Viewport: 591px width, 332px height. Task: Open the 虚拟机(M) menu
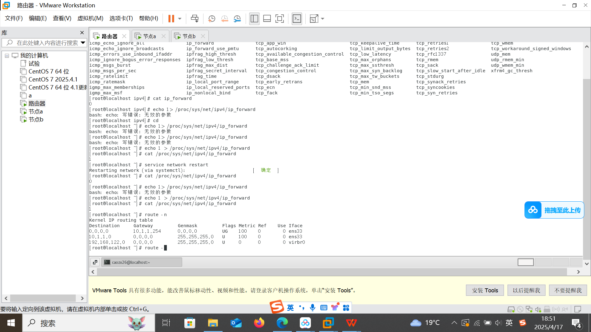tap(90, 18)
